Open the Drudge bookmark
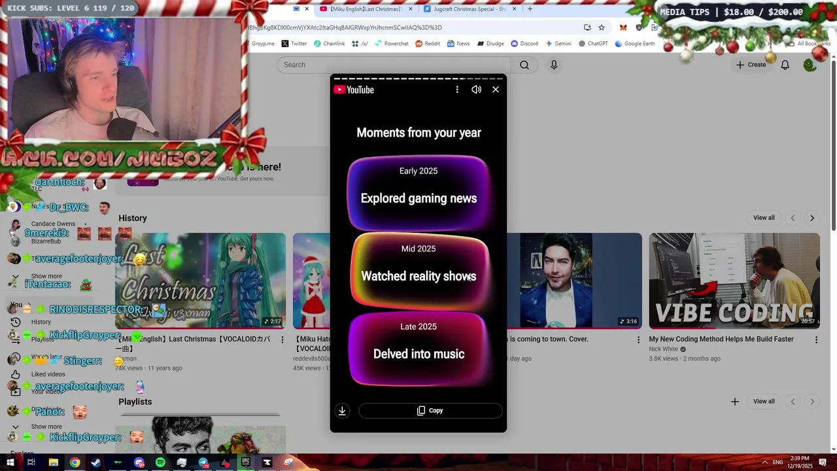The image size is (837, 471). (x=490, y=44)
